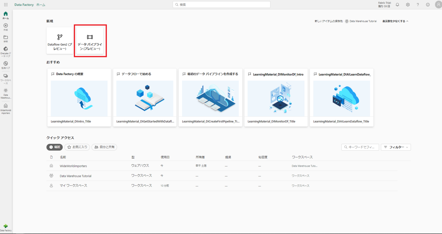Image resolution: width=442 pixels, height=234 pixels.
Task: Click LearningMaterial_DIGetStartedWithDatafl... caption
Action: [145, 121]
